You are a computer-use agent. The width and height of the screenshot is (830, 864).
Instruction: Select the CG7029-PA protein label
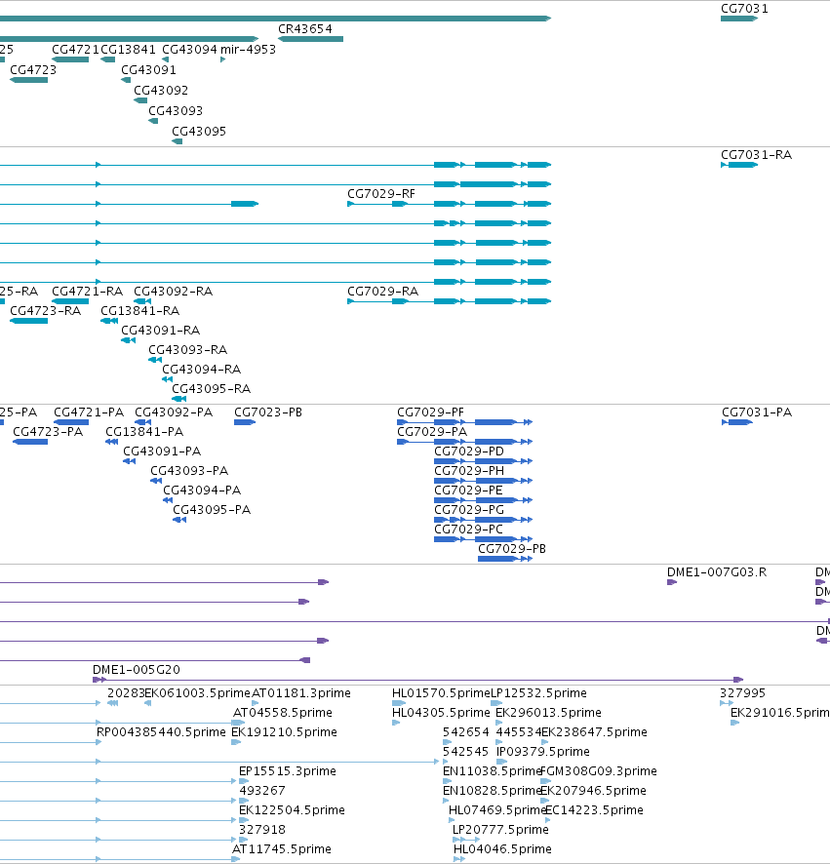tap(432, 431)
